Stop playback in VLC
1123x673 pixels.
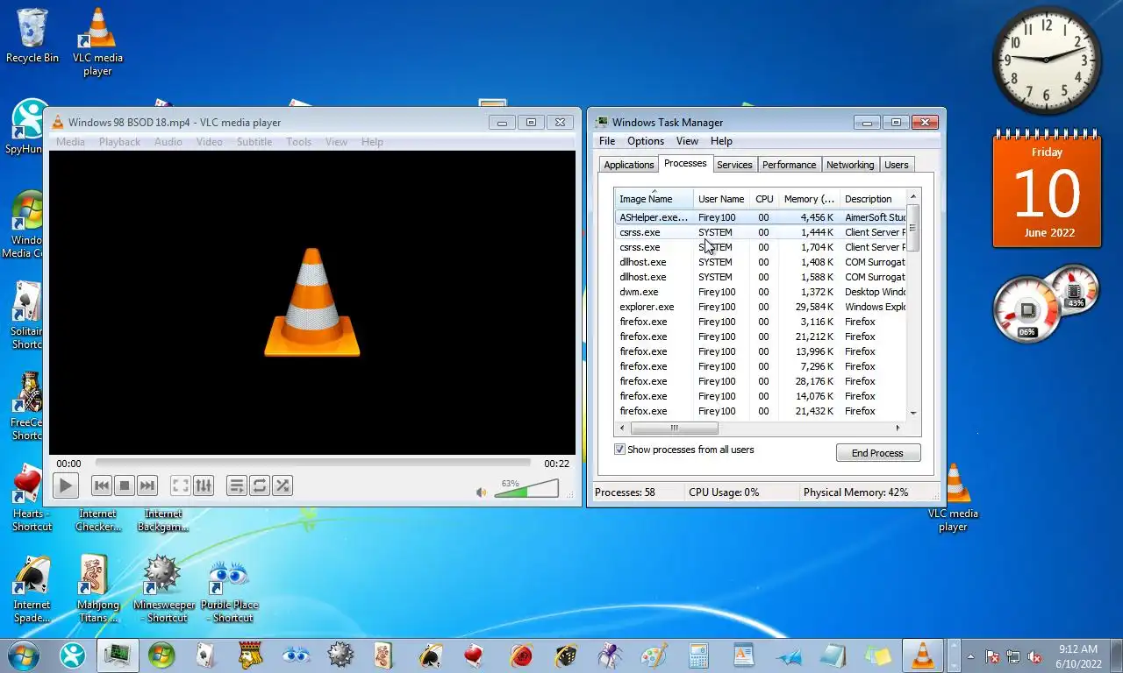(x=125, y=485)
